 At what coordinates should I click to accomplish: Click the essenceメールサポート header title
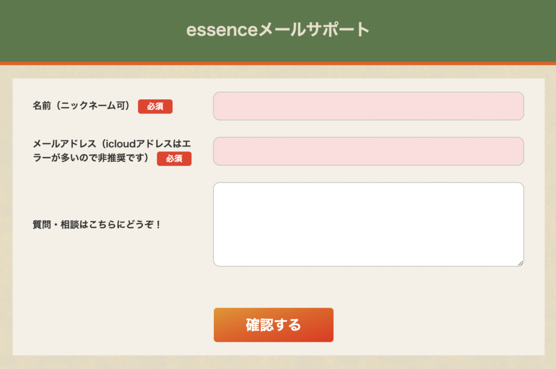[278, 29]
